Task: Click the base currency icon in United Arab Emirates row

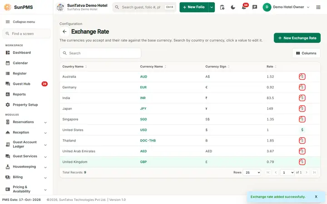Action: (302, 151)
